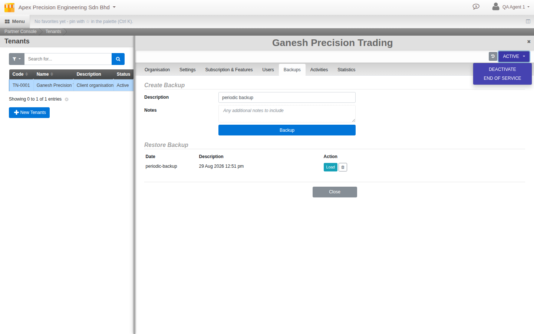Click the Notes text area

(x=287, y=114)
